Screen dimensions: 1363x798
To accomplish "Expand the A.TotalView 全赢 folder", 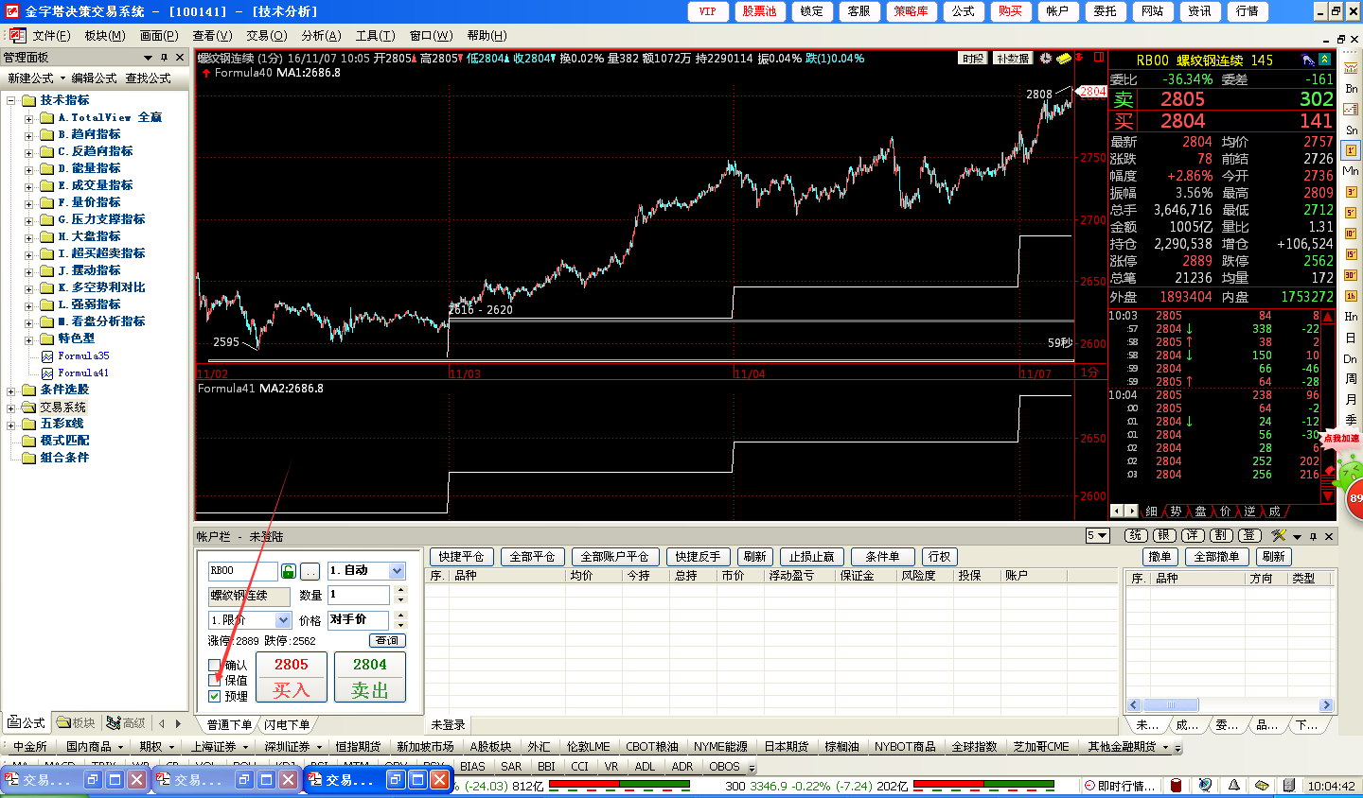I will [29, 118].
